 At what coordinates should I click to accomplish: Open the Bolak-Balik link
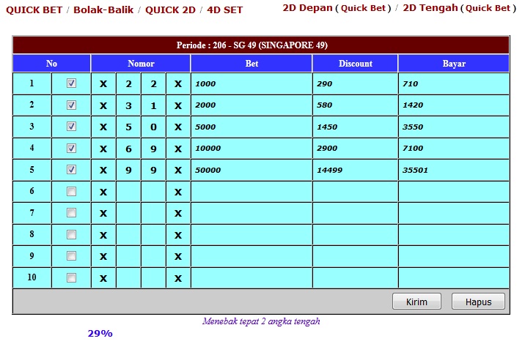pyautogui.click(x=103, y=10)
